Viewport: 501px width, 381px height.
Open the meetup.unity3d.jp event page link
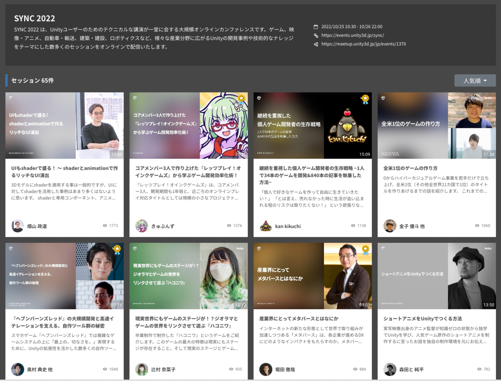[362, 44]
